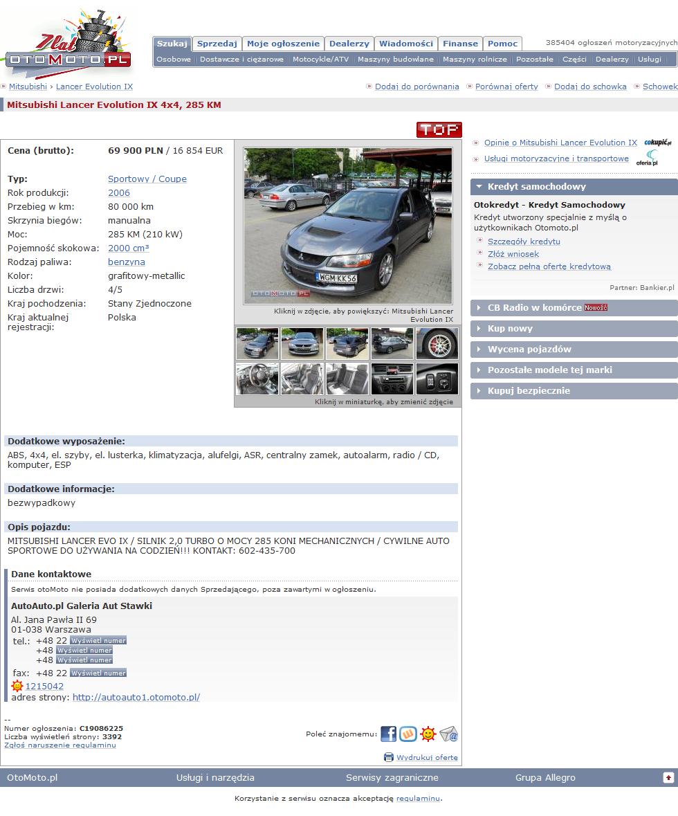Open Usługi motoryzacyjne i transportowe link
Screen dimensions: 678x816
556,158
